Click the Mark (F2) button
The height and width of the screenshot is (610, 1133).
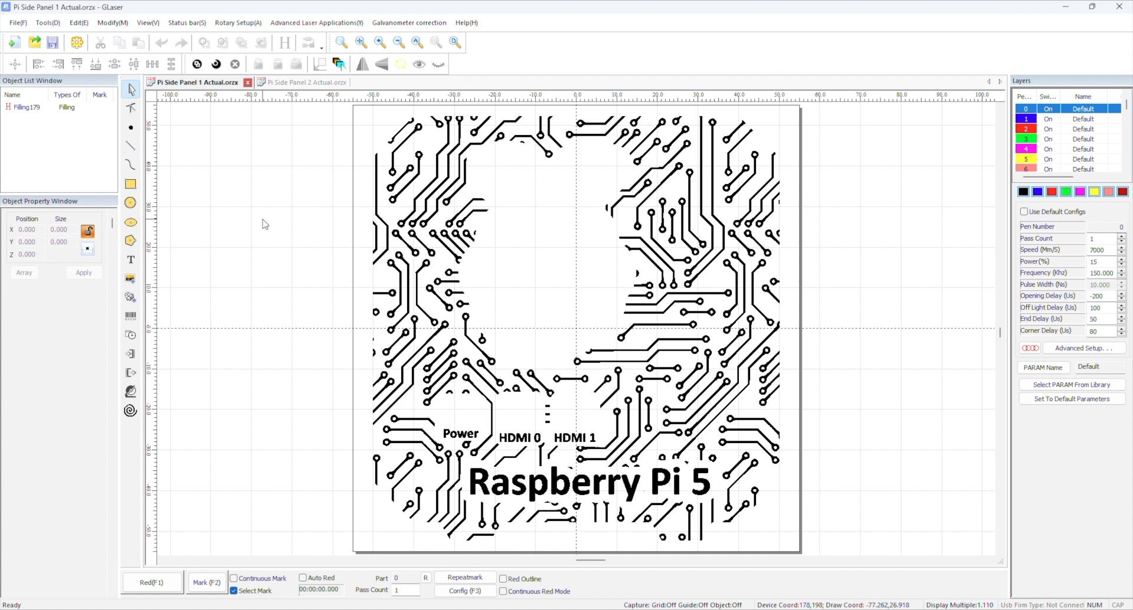click(207, 582)
